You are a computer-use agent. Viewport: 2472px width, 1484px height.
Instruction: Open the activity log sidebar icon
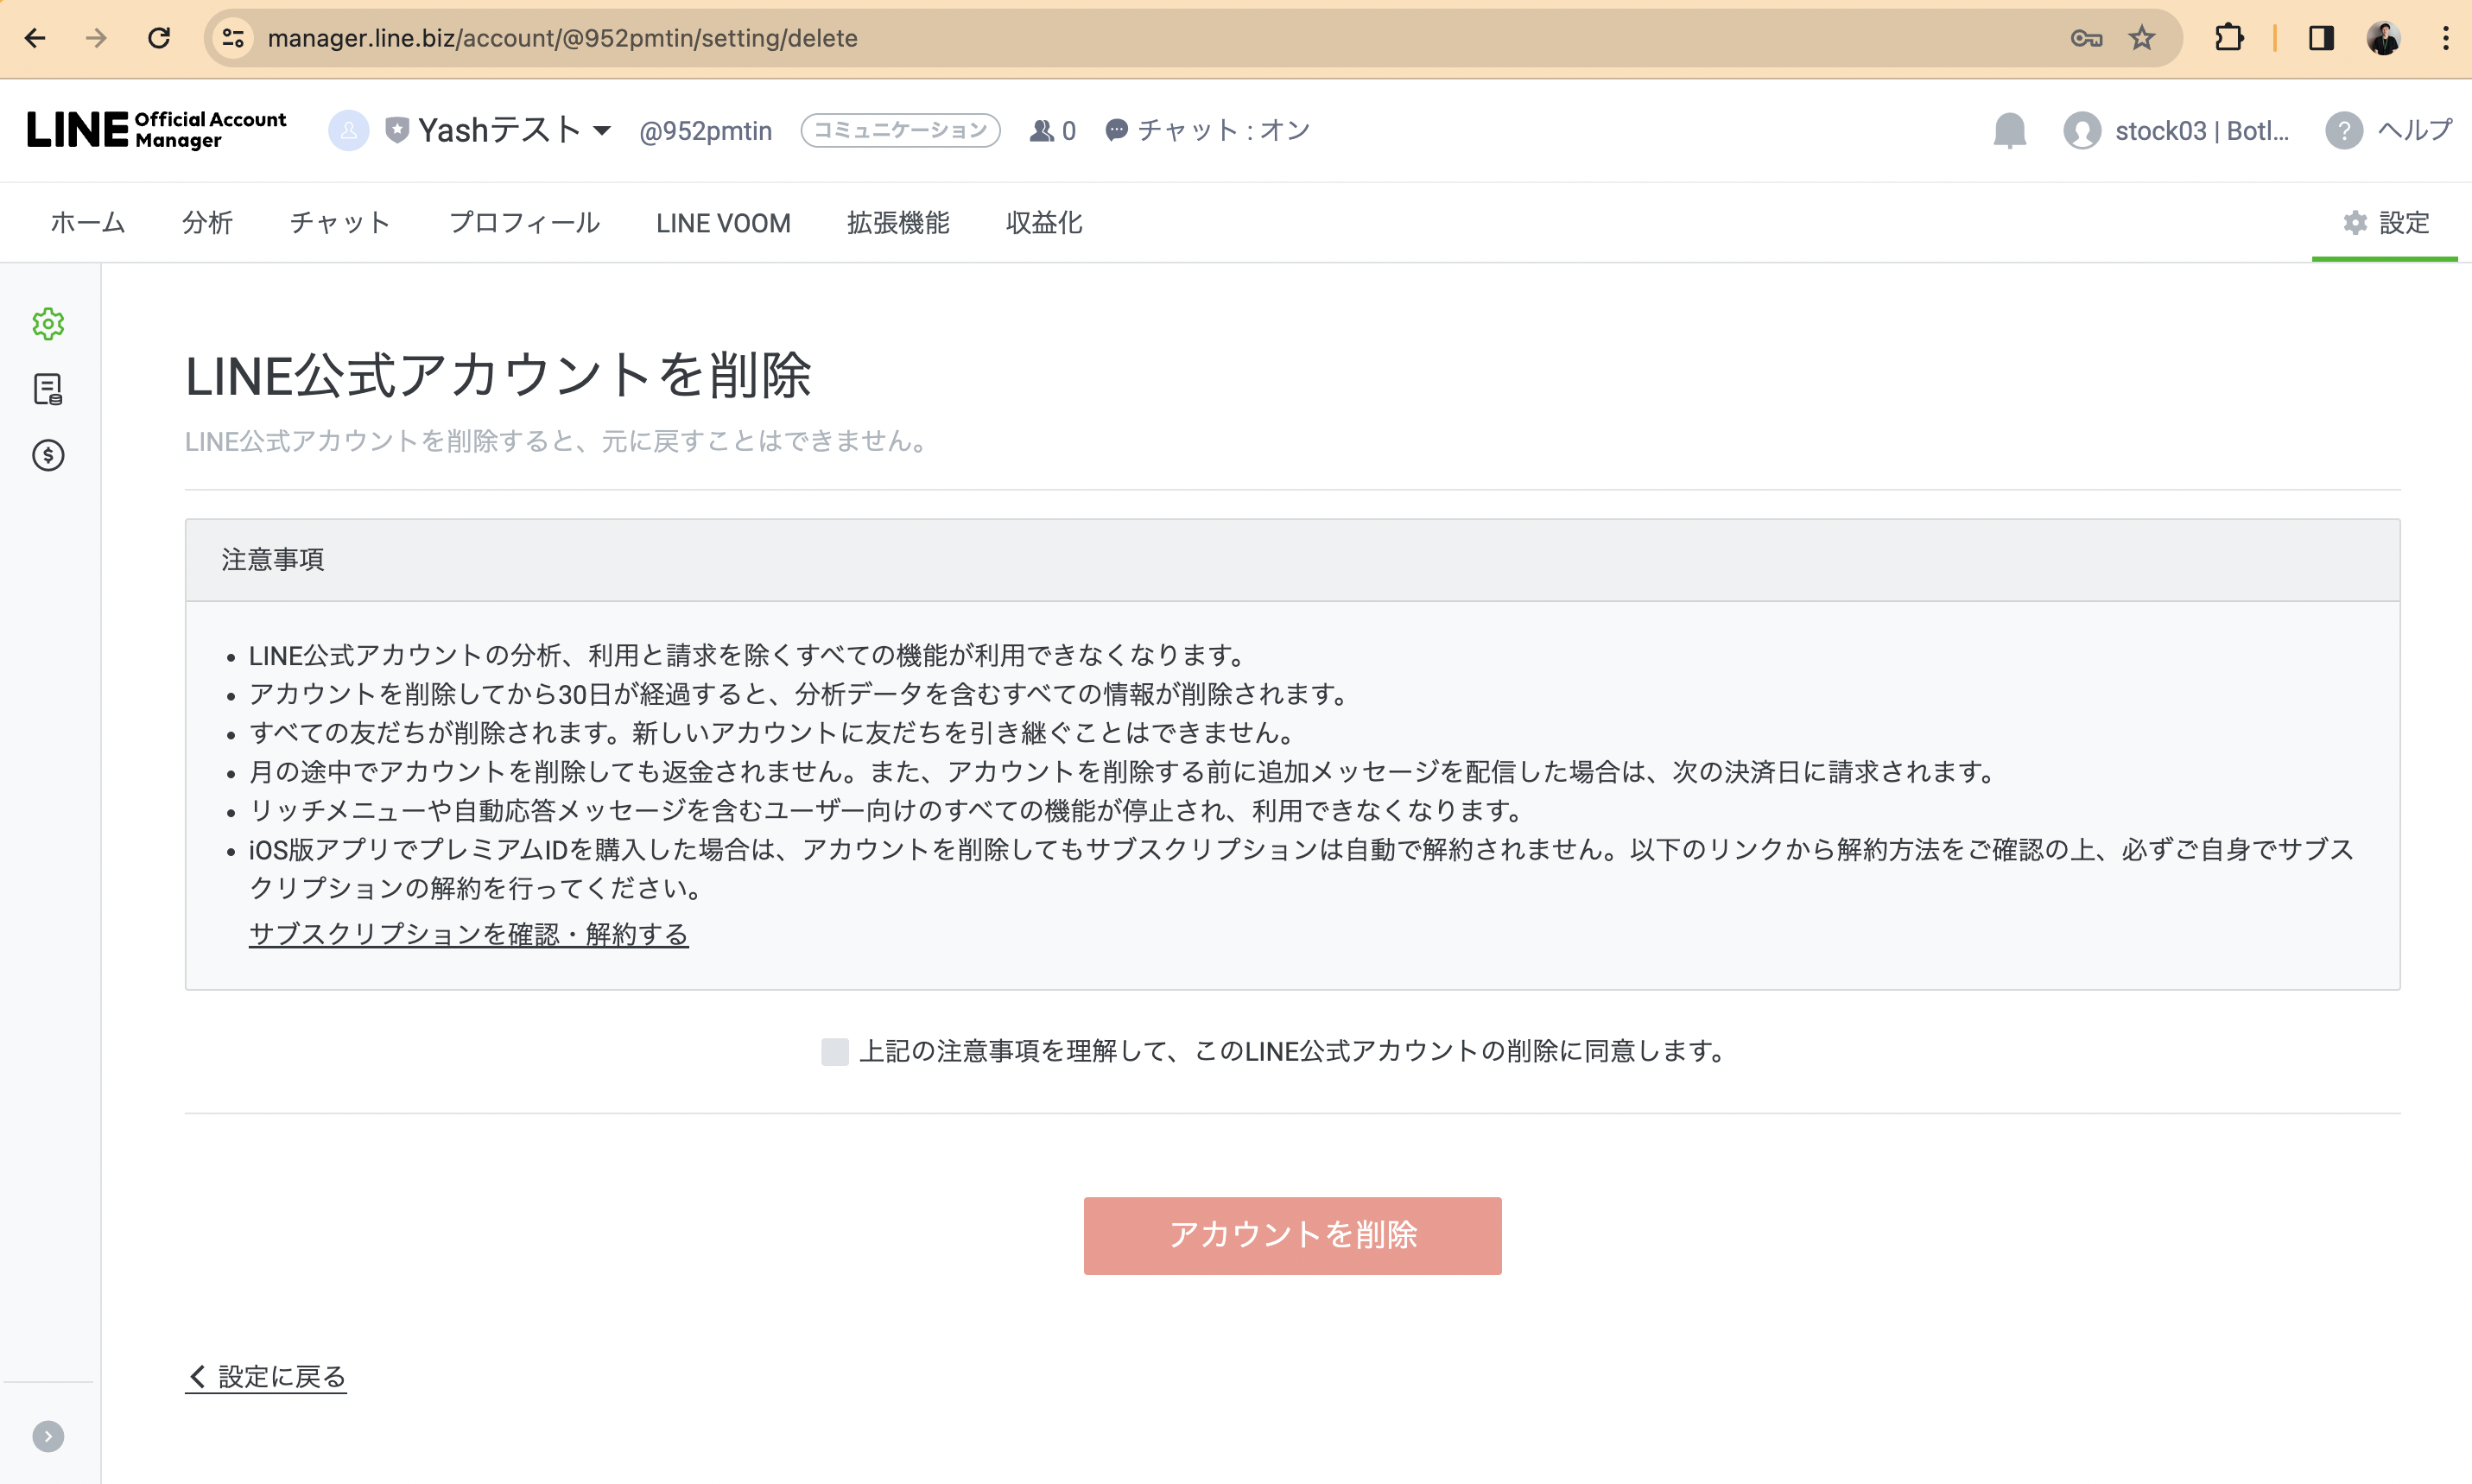(x=48, y=389)
